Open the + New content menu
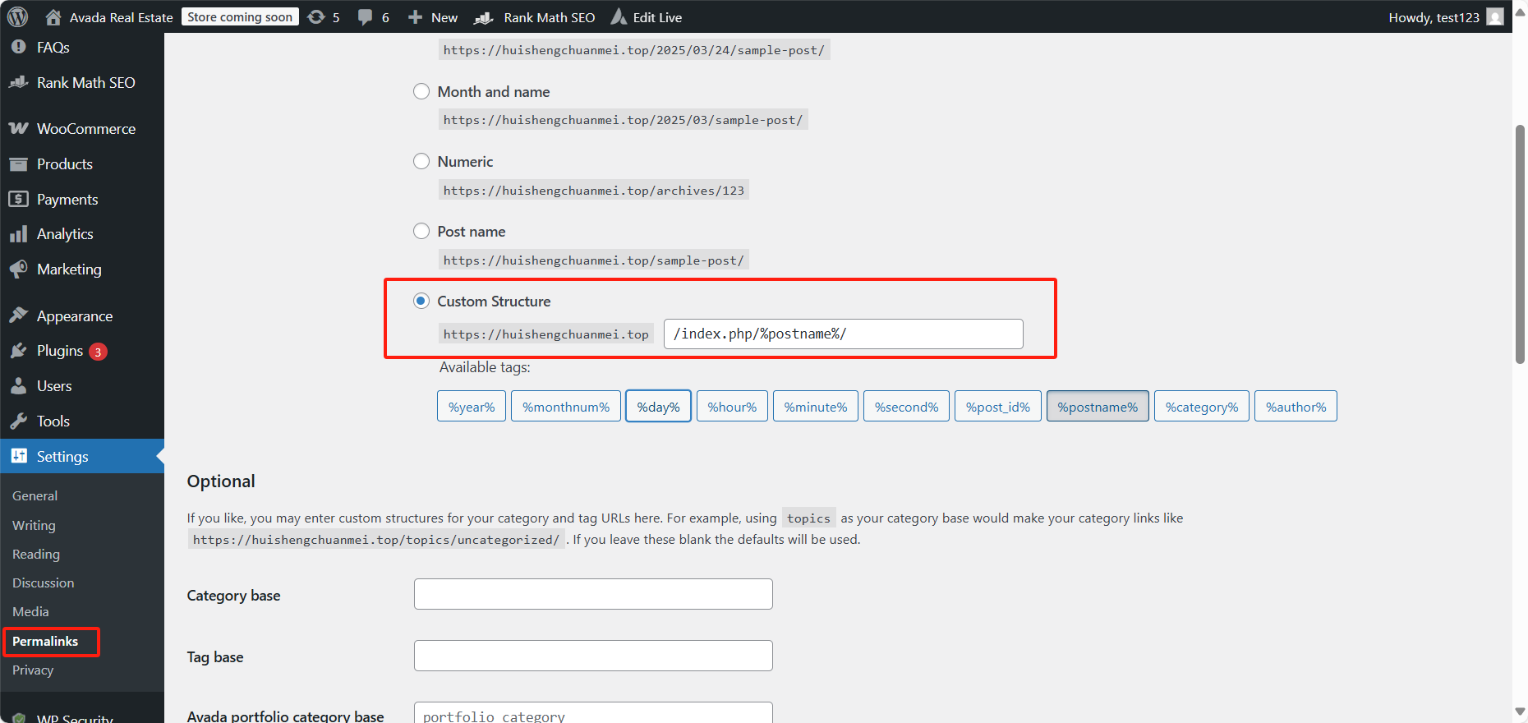 coord(433,17)
